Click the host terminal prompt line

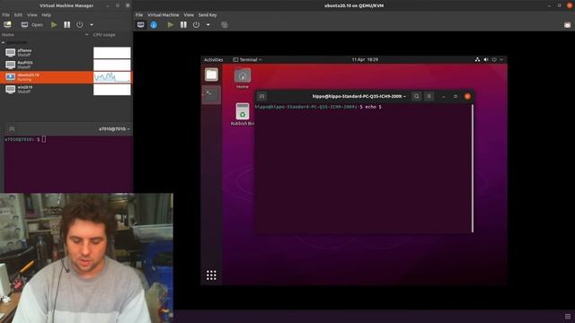[x=25, y=139]
